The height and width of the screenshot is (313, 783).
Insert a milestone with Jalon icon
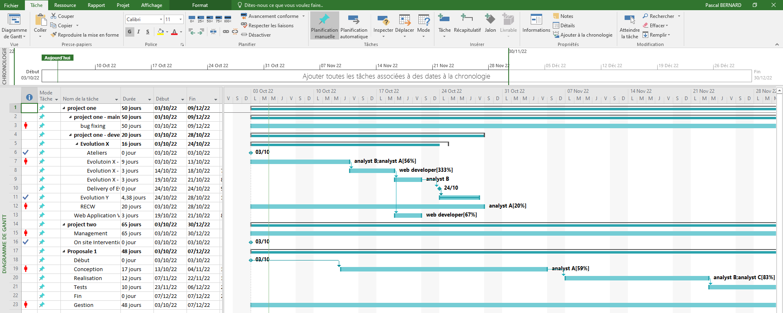(490, 24)
